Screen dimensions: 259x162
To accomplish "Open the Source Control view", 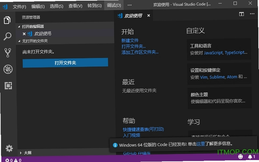I will pyautogui.click(x=8, y=53).
